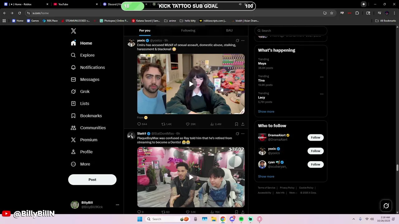Open Premium in the sidebar
Image resolution: width=399 pixels, height=224 pixels.
pyautogui.click(x=84, y=140)
